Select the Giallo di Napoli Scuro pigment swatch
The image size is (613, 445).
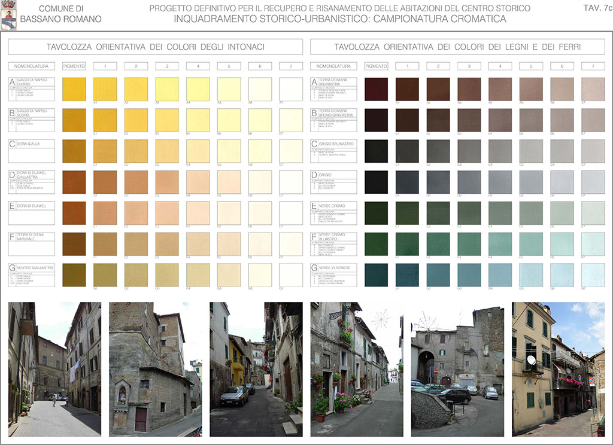(x=74, y=120)
